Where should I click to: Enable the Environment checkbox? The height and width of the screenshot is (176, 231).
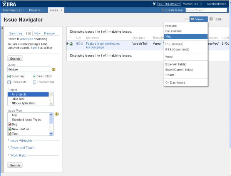tap(35, 82)
